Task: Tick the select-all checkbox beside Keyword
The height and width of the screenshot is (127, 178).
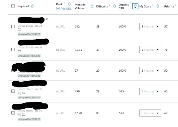Action: pos(13,6)
